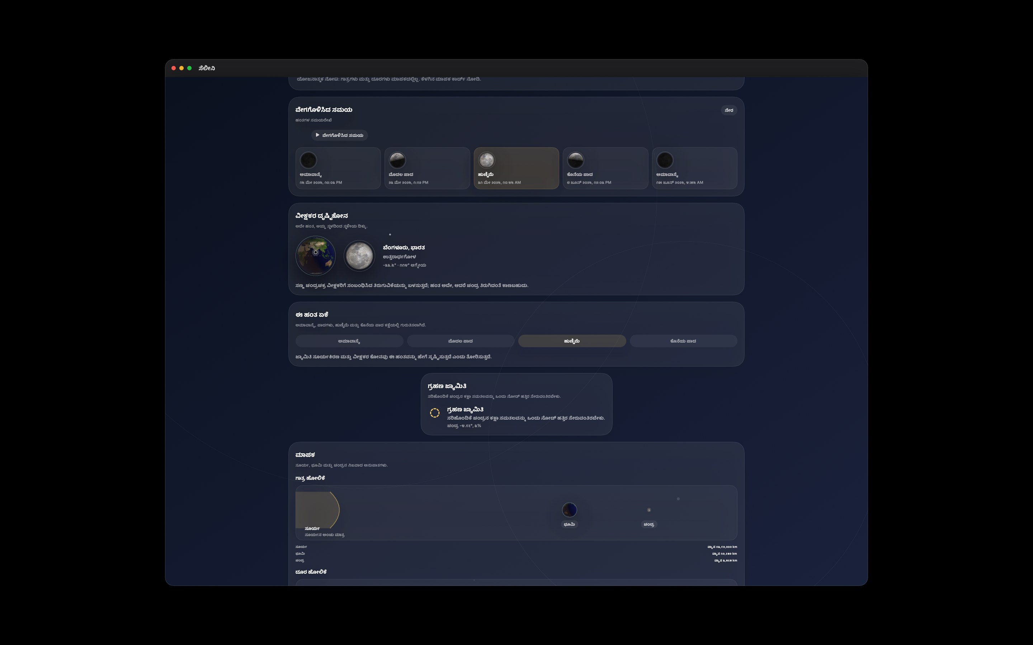Start the ವೇಗಗೊಳಿಸಿದ ಸಮಯ play button
This screenshot has width=1033, height=645.
(339, 135)
